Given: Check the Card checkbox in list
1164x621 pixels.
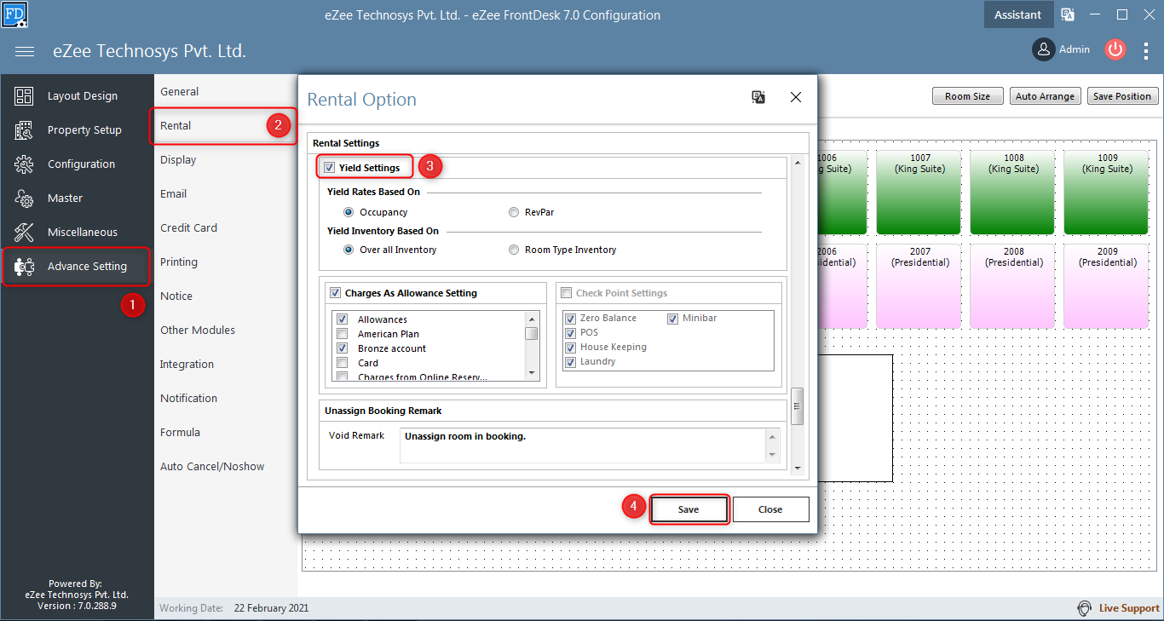Looking at the screenshot, I should [343, 363].
